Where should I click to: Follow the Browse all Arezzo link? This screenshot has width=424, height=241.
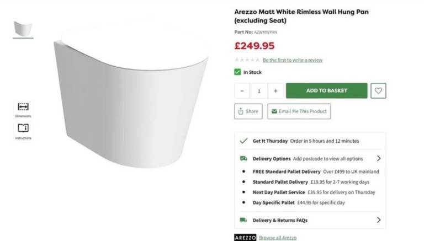coord(279,238)
